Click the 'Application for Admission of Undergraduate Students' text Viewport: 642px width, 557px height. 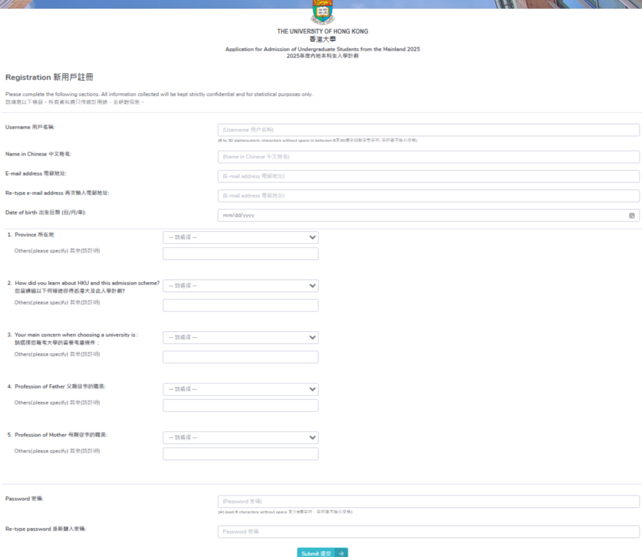point(323,49)
